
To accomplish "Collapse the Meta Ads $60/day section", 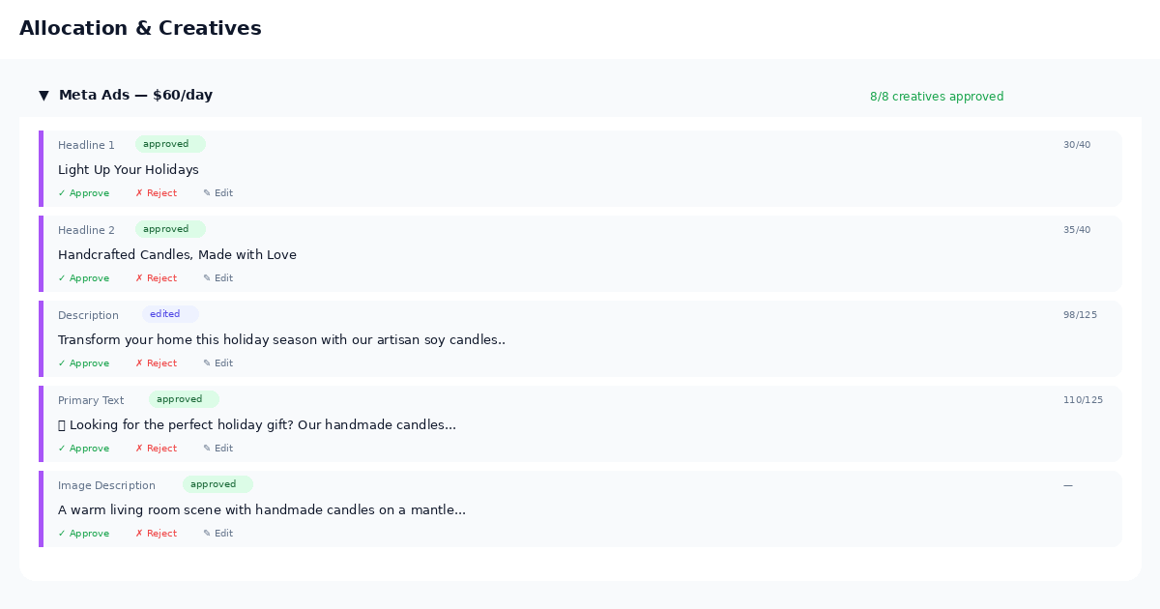I will pyautogui.click(x=43, y=96).
